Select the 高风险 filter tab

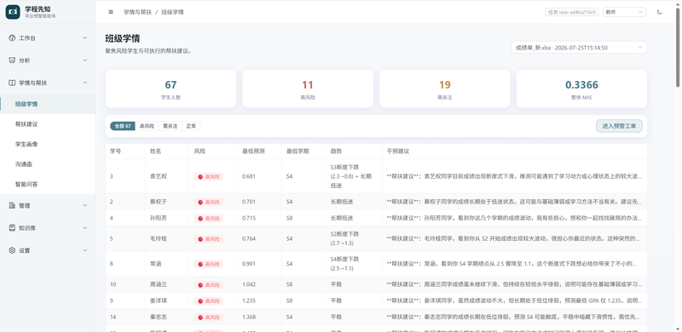pos(147,126)
